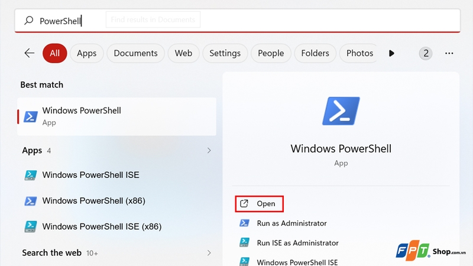
Task: Open Windows PowerShell with Open button
Action: point(259,203)
